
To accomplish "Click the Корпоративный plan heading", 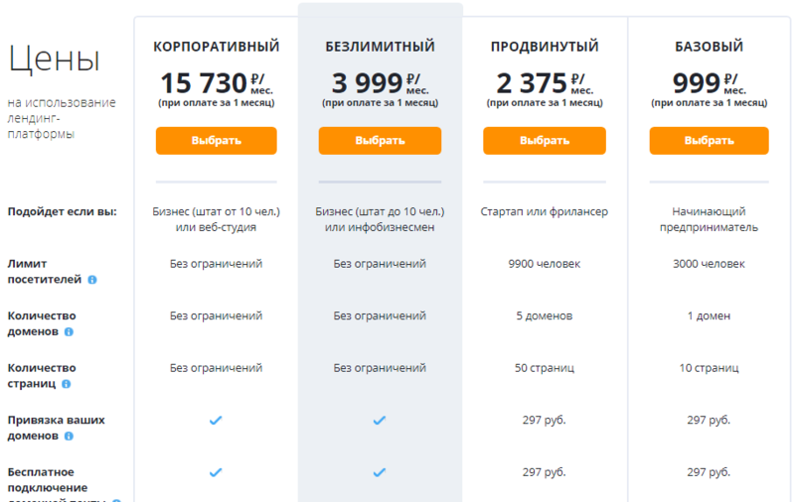I will [216, 47].
